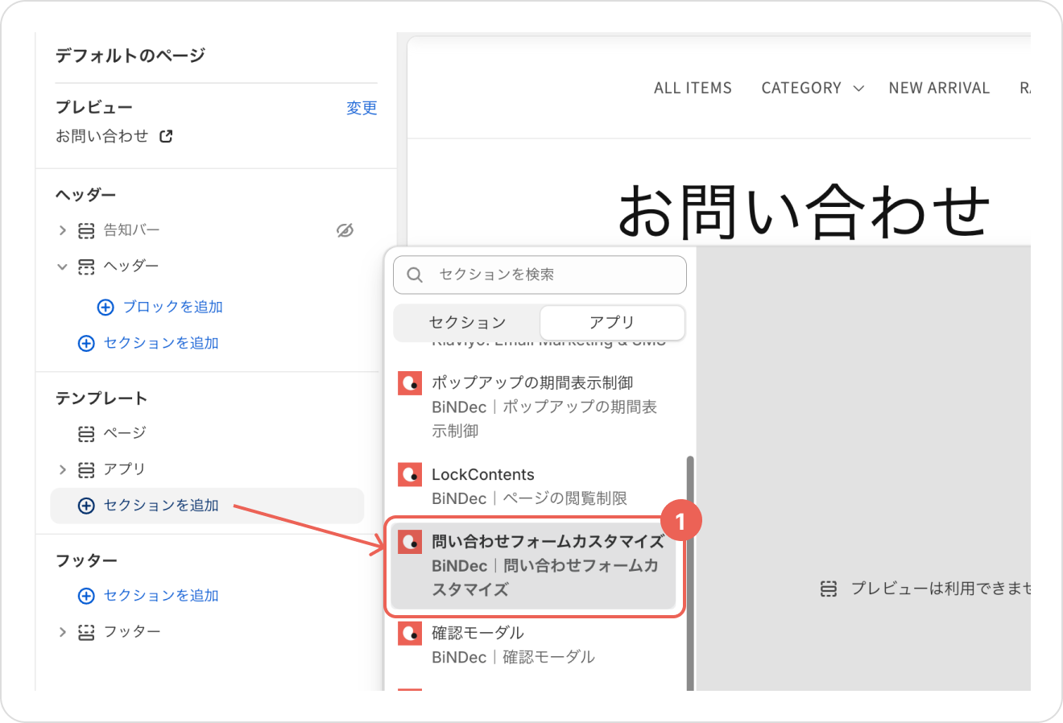Select the アプリ tab
The width and height of the screenshot is (1063, 723).
[612, 323]
